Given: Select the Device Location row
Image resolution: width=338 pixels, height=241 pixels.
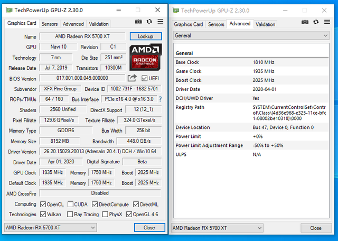Looking at the screenshot, I should tap(251, 127).
